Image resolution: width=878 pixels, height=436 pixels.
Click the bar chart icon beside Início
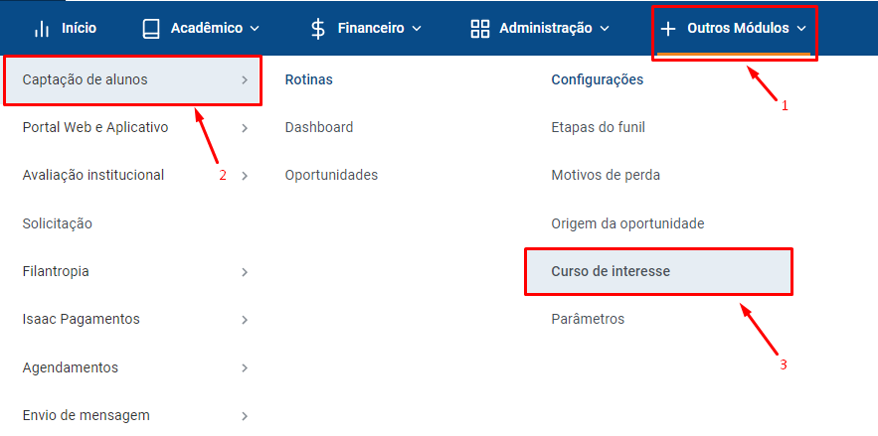42,29
